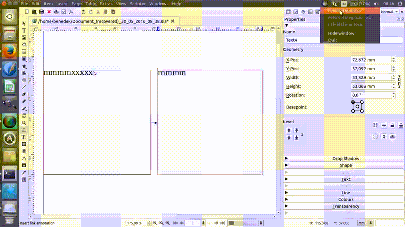Toggle the width-height proportion lock

[x=399, y=81]
